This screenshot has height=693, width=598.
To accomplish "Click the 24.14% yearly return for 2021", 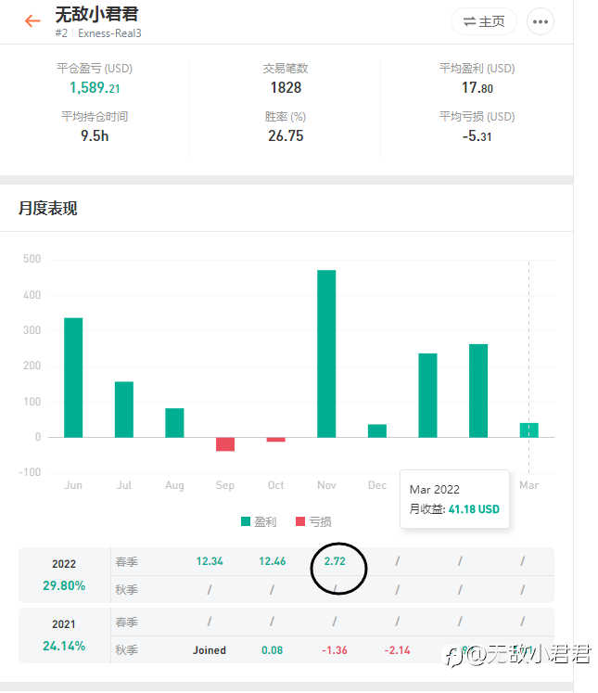I will pos(64,647).
